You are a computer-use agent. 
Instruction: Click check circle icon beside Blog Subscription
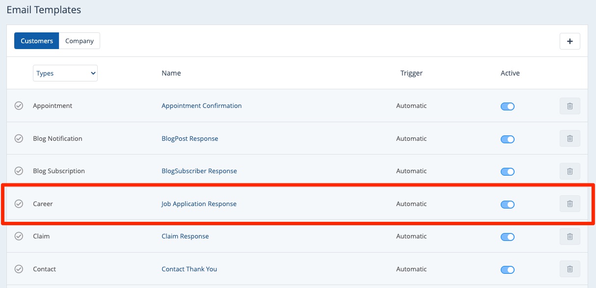(x=19, y=171)
